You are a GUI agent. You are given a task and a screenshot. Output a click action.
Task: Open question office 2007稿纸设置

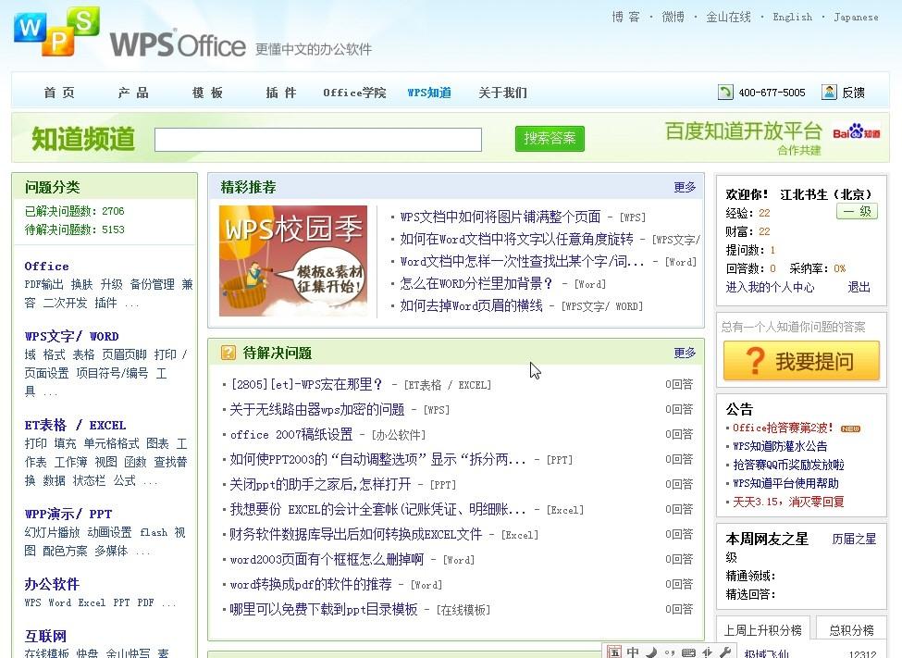click(x=291, y=435)
